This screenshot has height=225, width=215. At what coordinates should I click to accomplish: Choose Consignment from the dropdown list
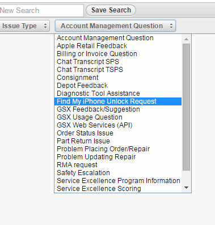(x=118, y=78)
